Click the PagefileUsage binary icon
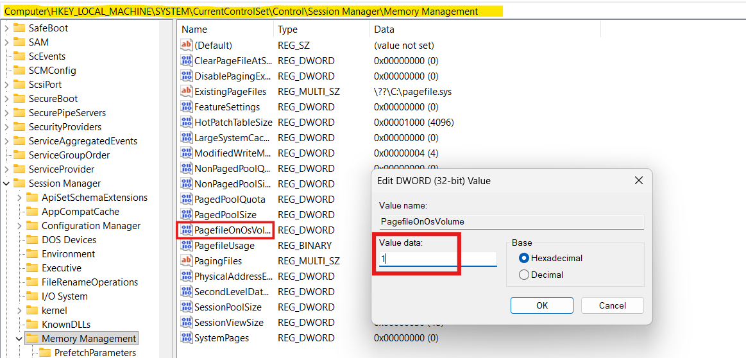Image resolution: width=746 pixels, height=358 pixels. [x=186, y=246]
